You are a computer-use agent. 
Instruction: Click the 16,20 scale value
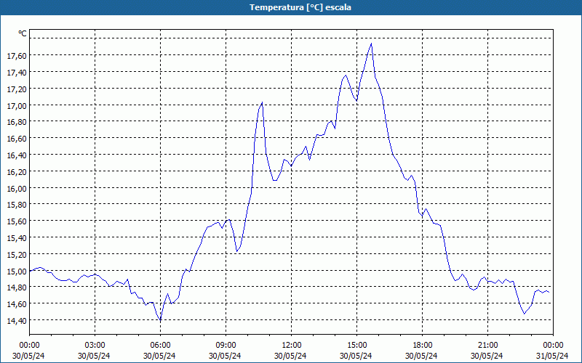click(17, 172)
